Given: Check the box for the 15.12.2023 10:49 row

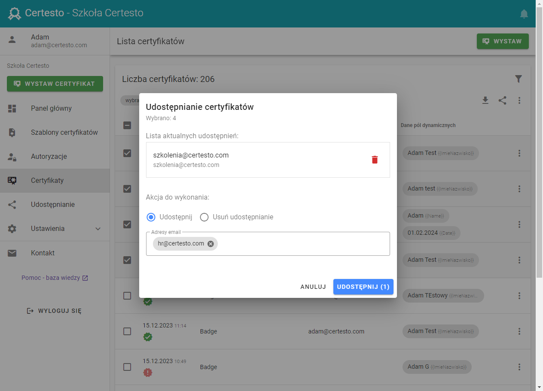Looking at the screenshot, I should [127, 367].
